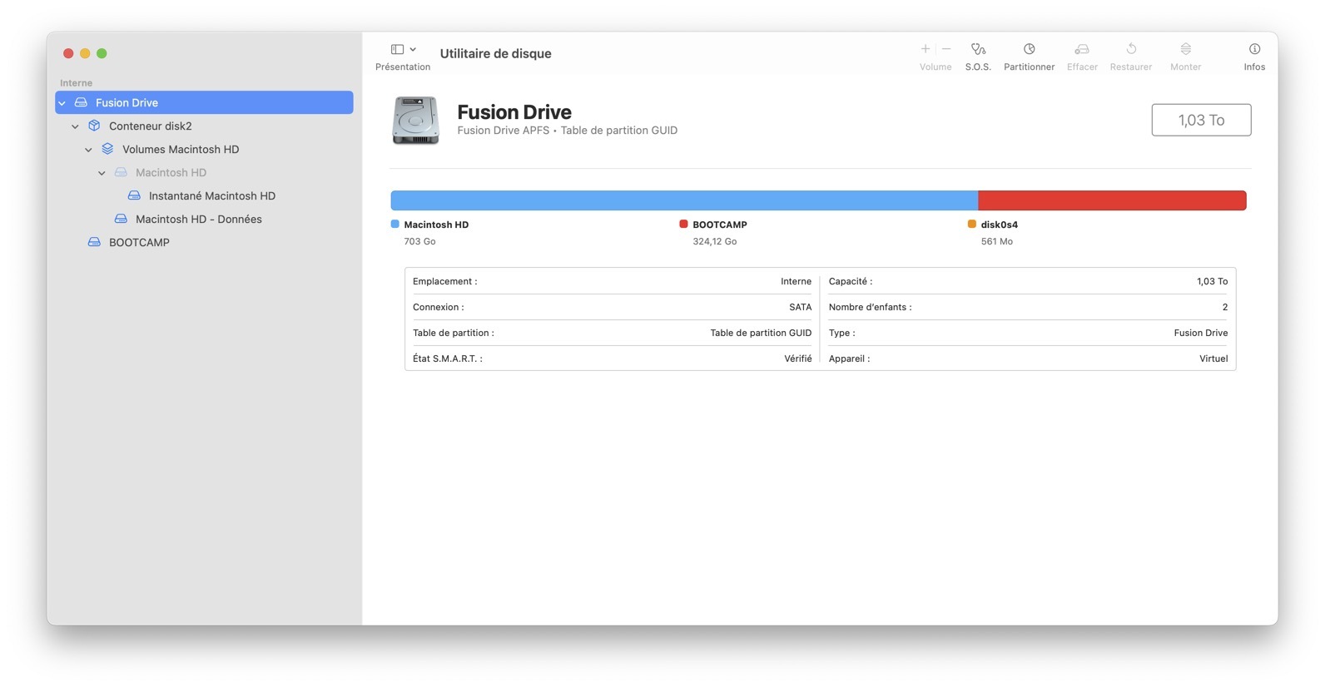
Task: Click the greyed Macintosh HD volume icon
Action: click(x=121, y=172)
